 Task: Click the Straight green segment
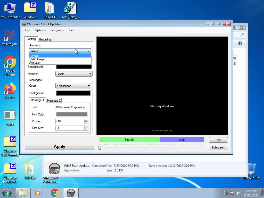point(129,140)
